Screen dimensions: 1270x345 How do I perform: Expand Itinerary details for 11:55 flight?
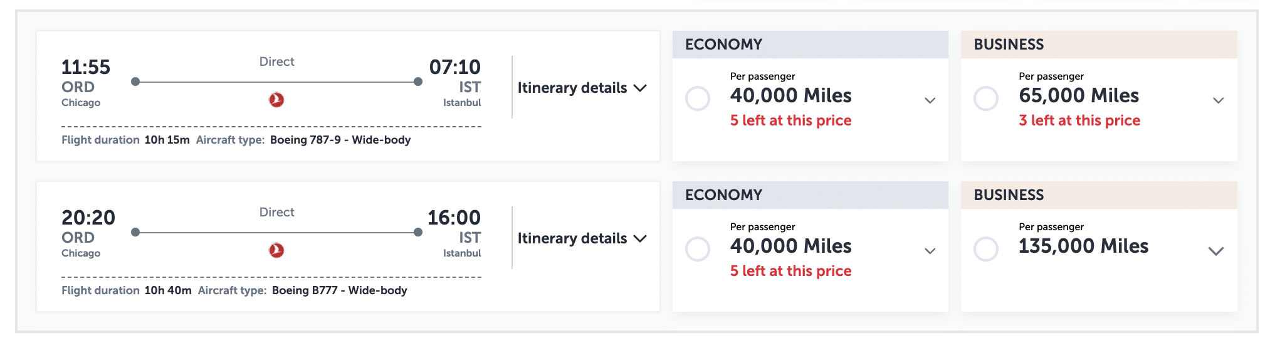click(581, 88)
